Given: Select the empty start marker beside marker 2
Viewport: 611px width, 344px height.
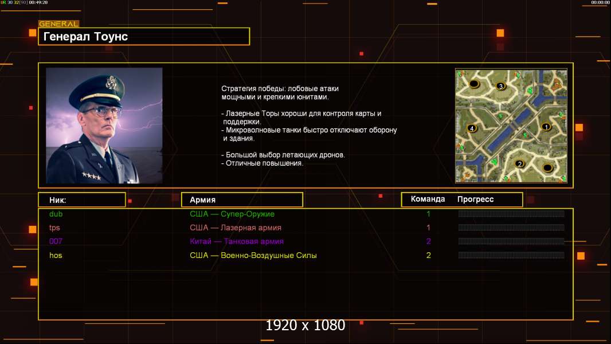Looking at the screenshot, I should click(547, 168).
